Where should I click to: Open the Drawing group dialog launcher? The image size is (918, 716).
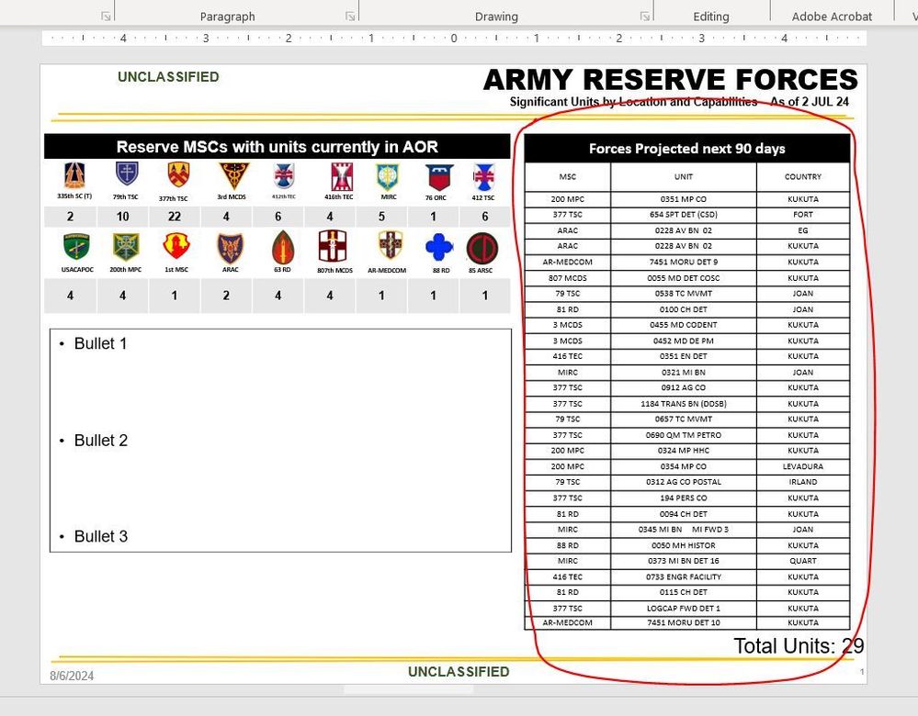point(644,17)
